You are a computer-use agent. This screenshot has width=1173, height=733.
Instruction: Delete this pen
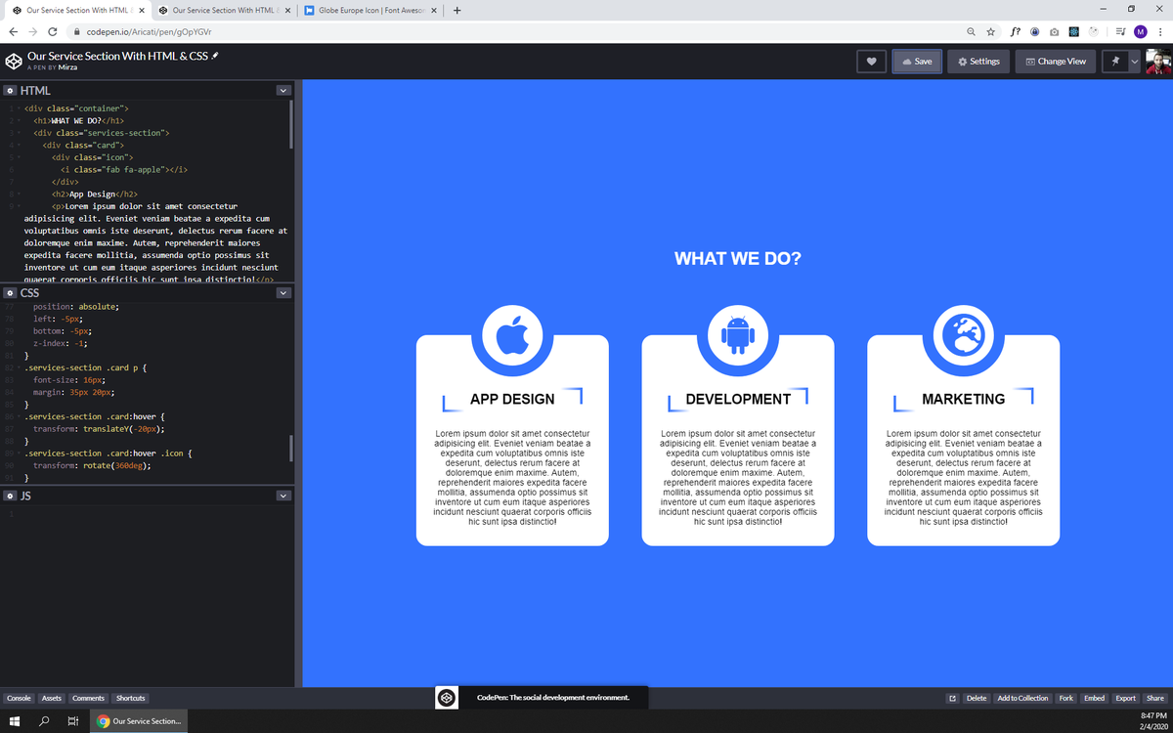click(x=977, y=698)
